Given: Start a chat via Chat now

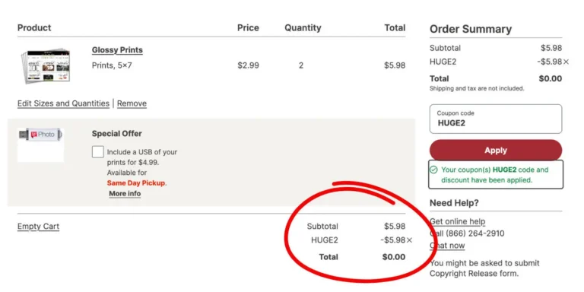Looking at the screenshot, I should click(x=447, y=246).
